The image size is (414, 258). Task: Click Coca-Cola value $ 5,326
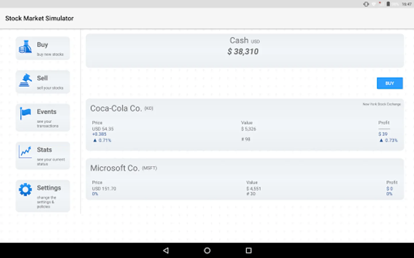pos(248,129)
